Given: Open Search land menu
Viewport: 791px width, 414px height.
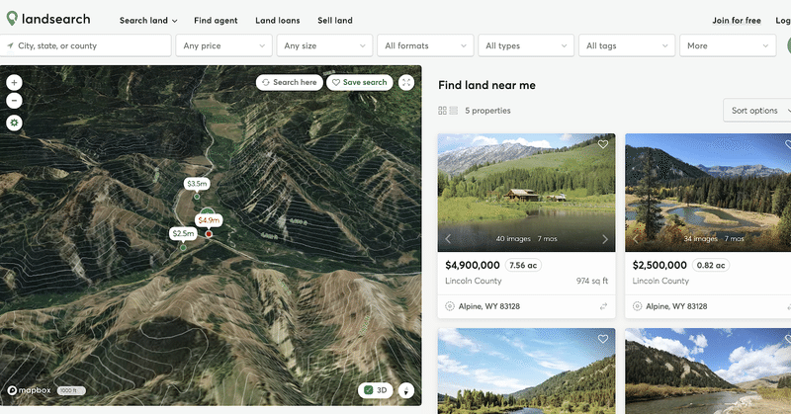Looking at the screenshot, I should (148, 21).
